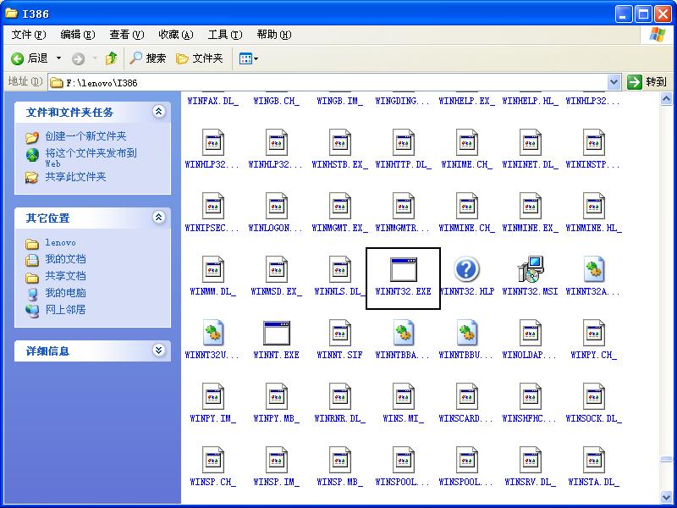Open the 工具(T) menu
The width and height of the screenshot is (677, 508).
point(225,35)
